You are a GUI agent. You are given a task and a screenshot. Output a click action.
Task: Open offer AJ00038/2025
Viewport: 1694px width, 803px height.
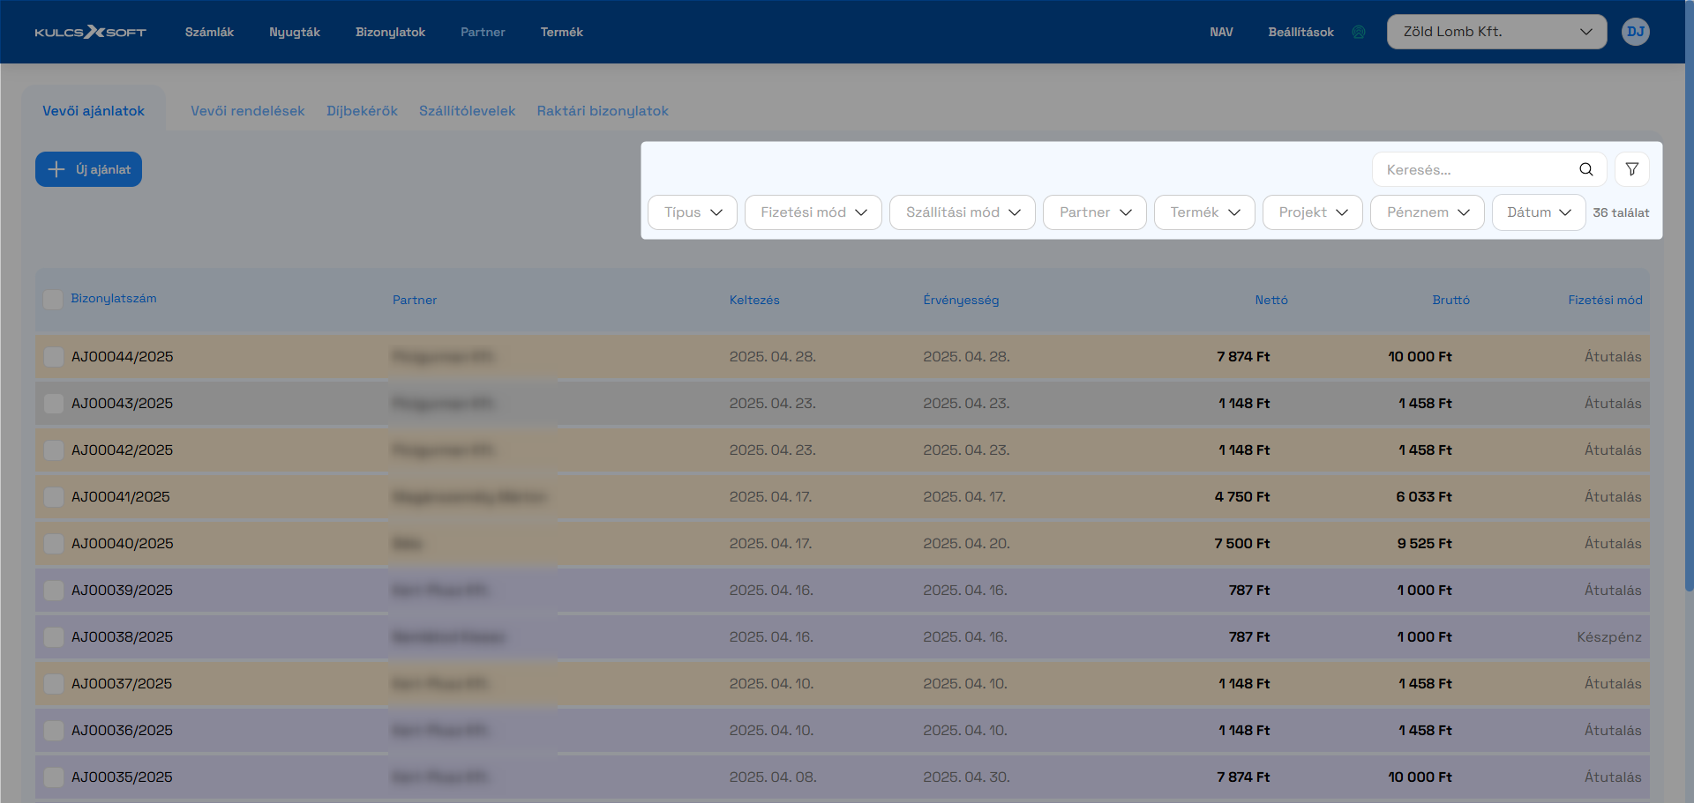click(123, 636)
